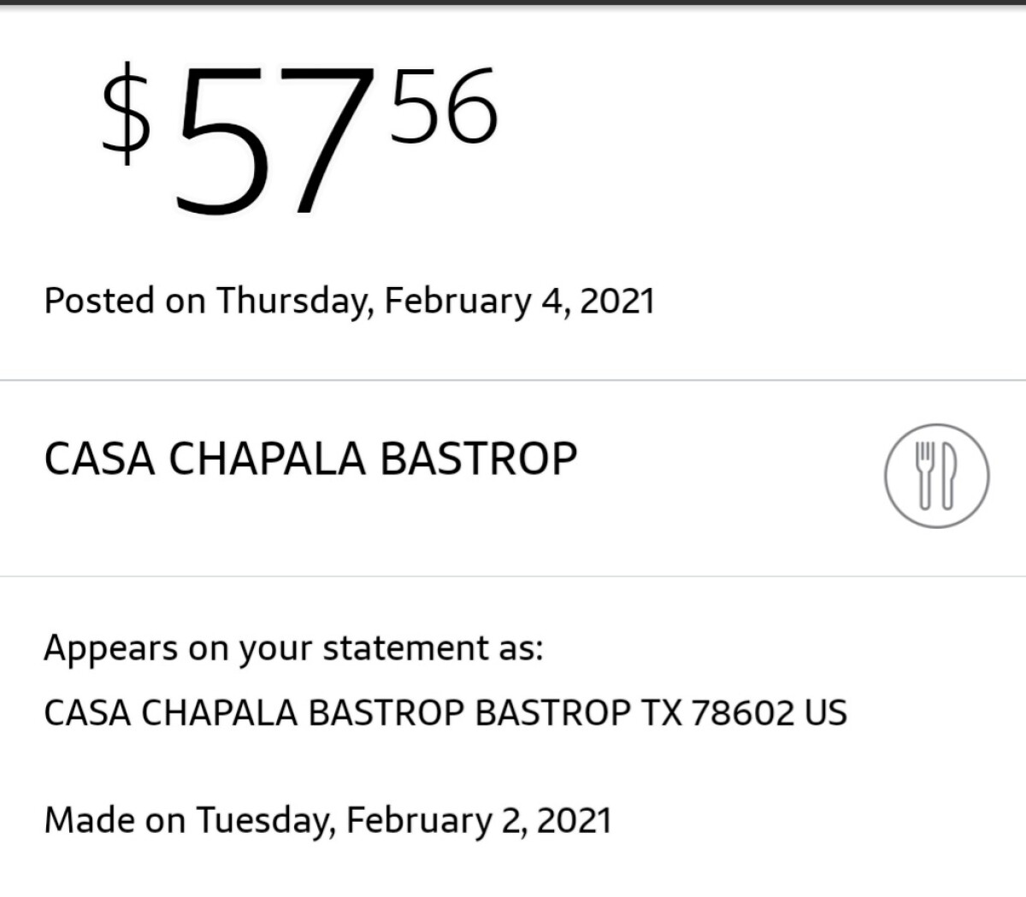
Task: Click 'US' at end of statement descriptor
Action: pos(825,712)
